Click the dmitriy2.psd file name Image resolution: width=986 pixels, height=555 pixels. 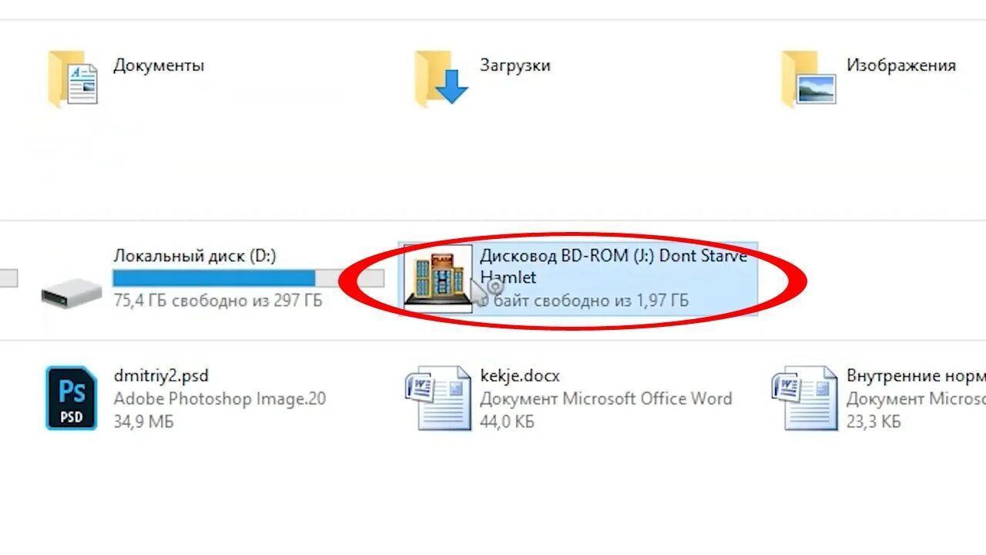(161, 376)
